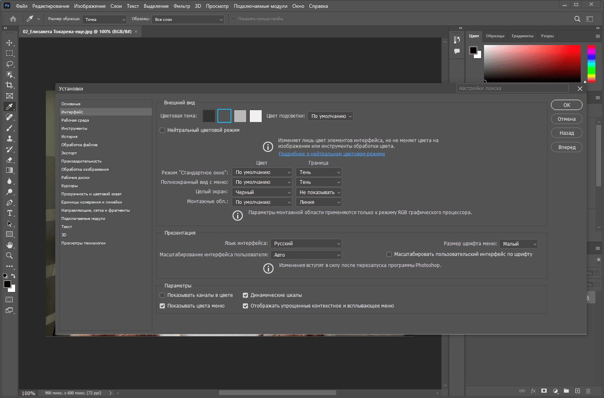Open Artboards border dropdown showing 'Линия'
Screen dimensions: 604x398
coord(319,202)
